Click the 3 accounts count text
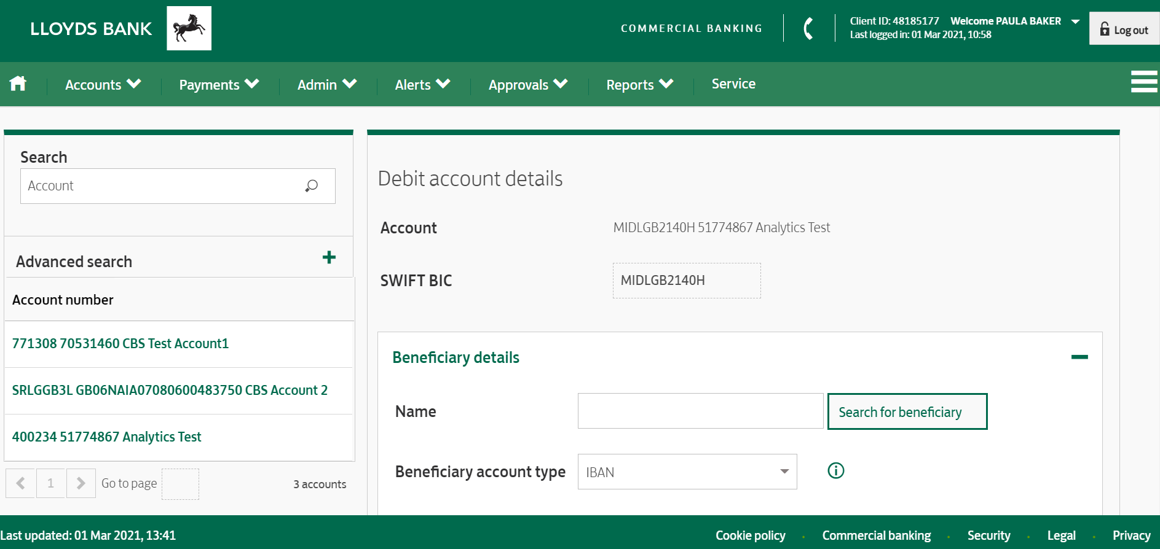 (x=320, y=484)
